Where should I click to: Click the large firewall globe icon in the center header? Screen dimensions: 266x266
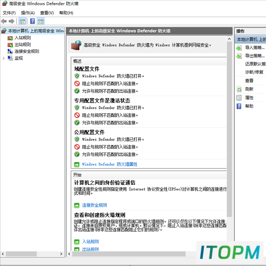[x=76, y=45]
